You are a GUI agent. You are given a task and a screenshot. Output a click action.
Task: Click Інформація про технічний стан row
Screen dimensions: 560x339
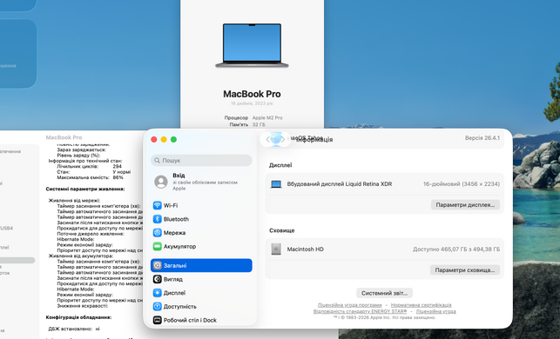[85, 161]
